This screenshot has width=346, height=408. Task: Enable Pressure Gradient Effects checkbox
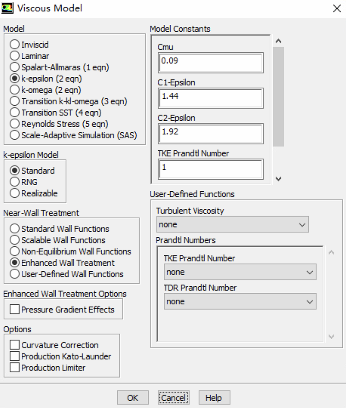tap(15, 310)
